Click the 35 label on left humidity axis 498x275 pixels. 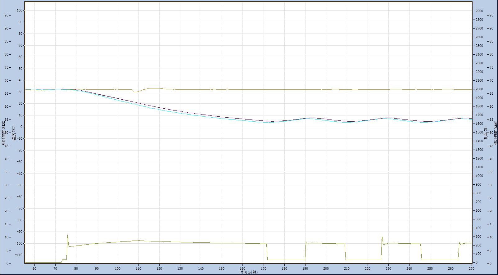point(7,172)
